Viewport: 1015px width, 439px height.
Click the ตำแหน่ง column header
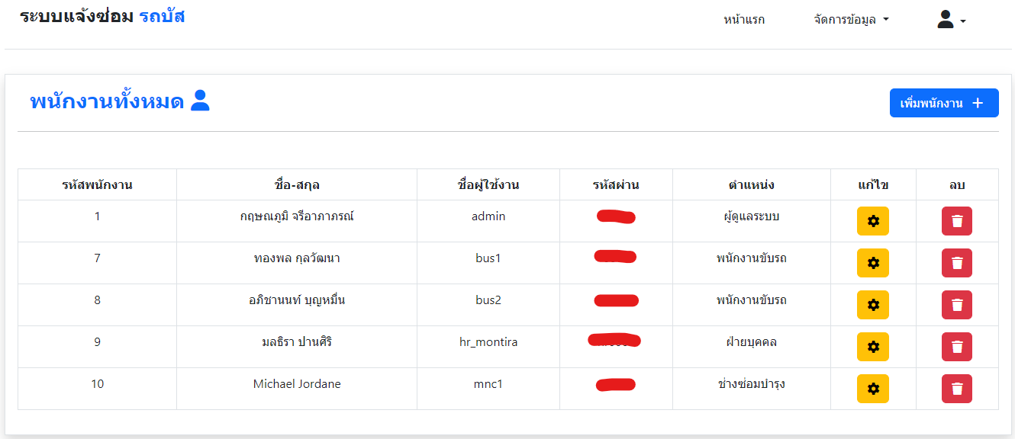752,185
